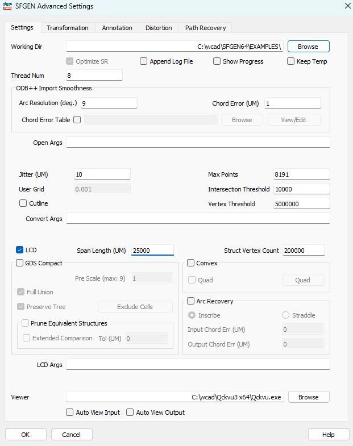Viewport: 353px width, 446px height.
Task: Click the Chord Error (UM) field
Action: click(x=293, y=103)
